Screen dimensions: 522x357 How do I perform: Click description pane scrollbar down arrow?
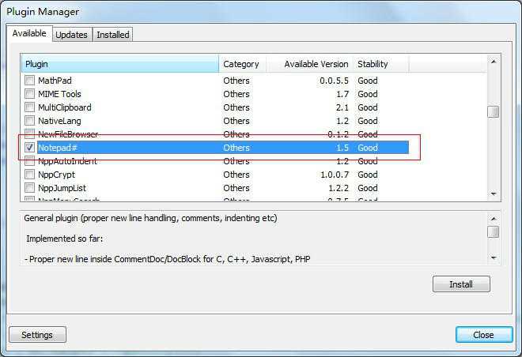coord(494,257)
